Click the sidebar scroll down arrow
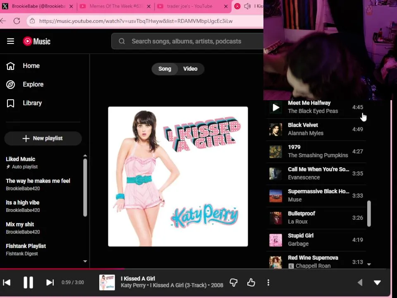This screenshot has height=298, width=397. tap(85, 261)
